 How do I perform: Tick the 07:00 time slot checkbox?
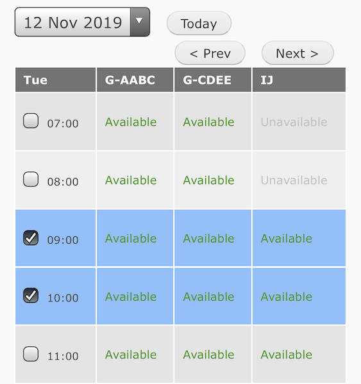point(31,120)
